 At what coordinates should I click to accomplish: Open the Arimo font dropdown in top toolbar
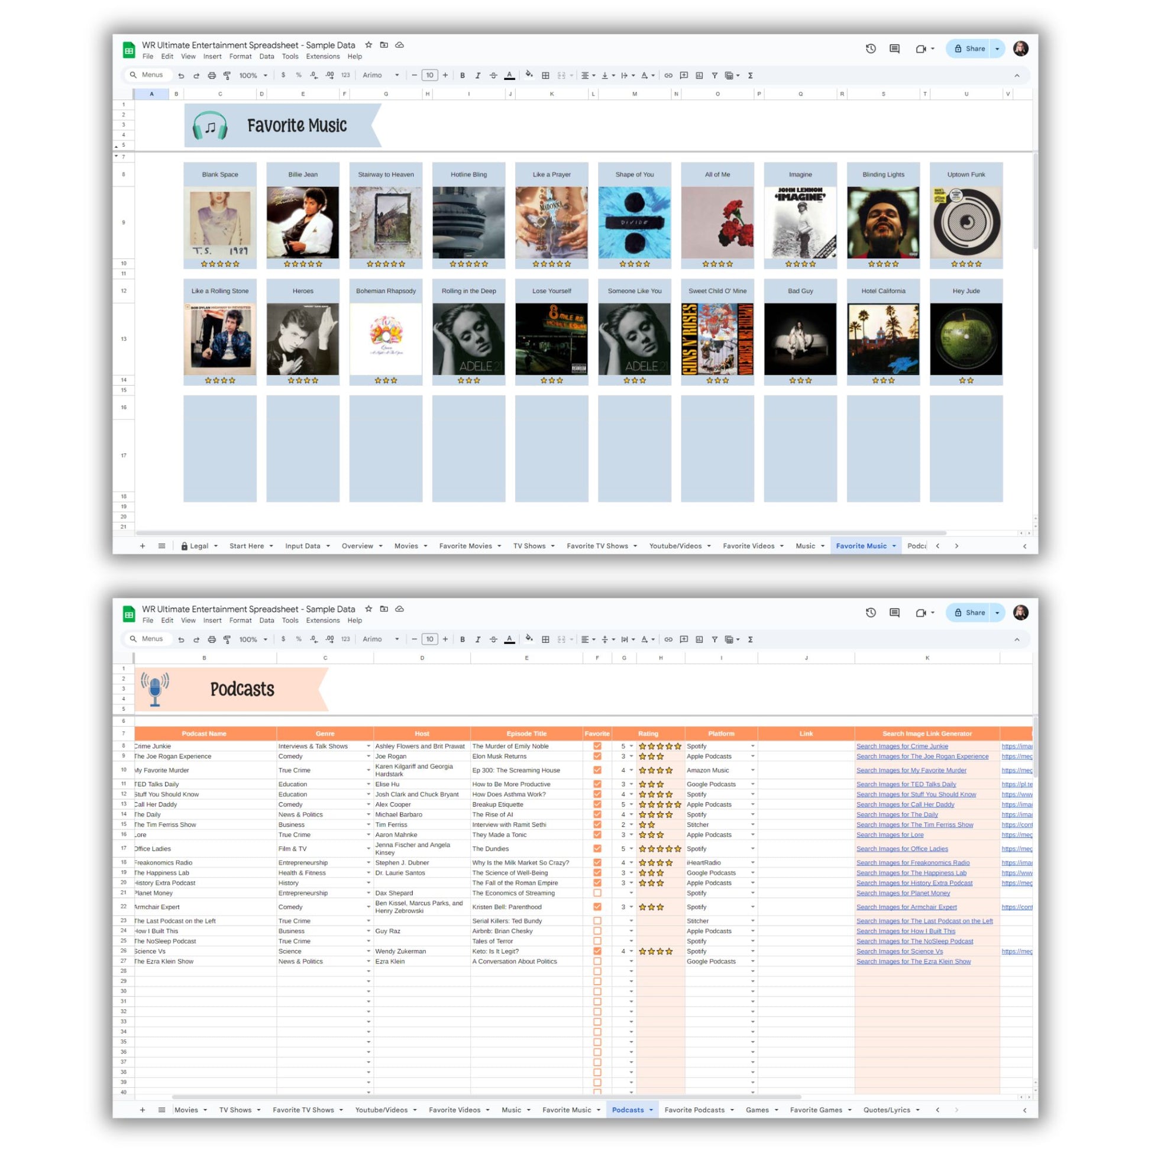coord(381,75)
